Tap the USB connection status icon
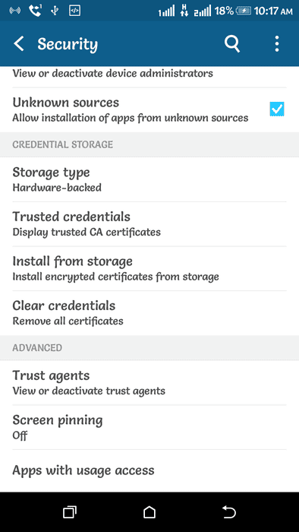 coord(55,11)
